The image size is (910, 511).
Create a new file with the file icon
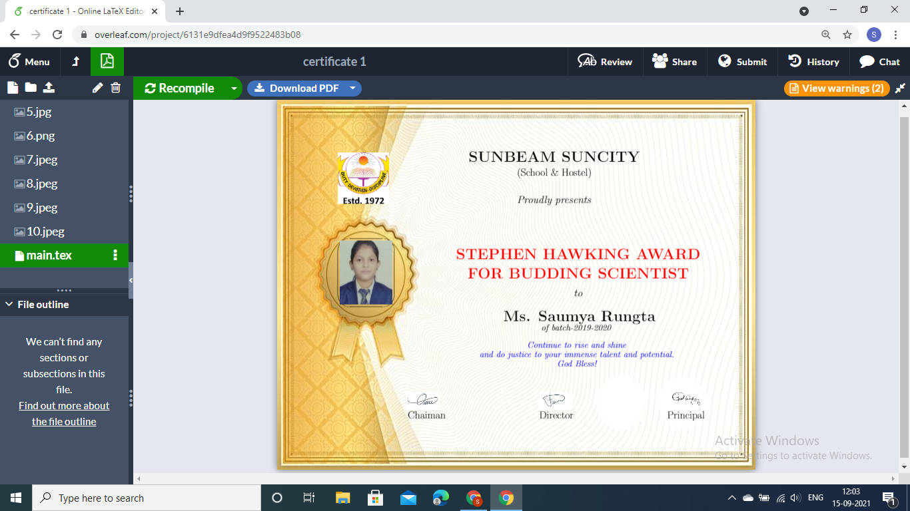click(12, 88)
